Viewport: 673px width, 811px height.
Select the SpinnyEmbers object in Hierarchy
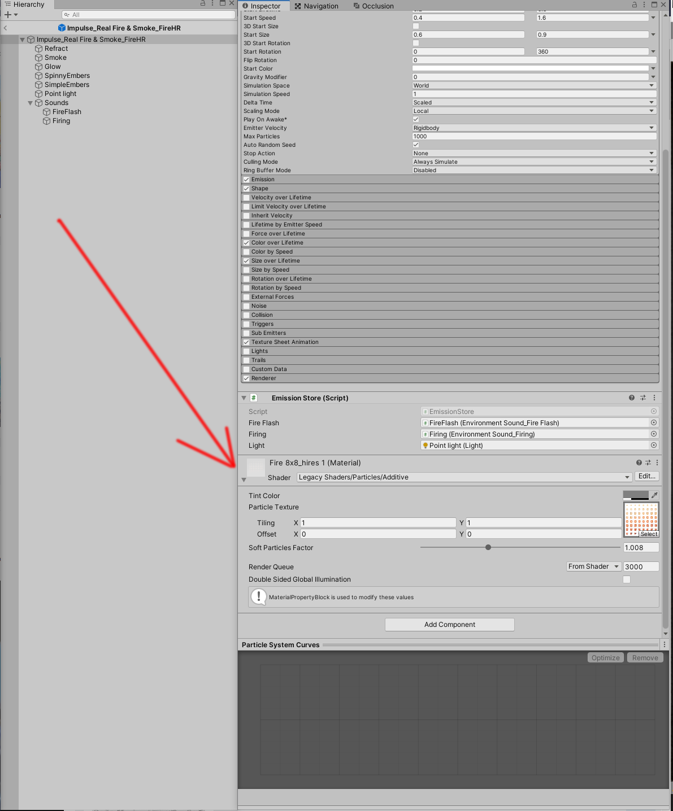[x=67, y=75]
